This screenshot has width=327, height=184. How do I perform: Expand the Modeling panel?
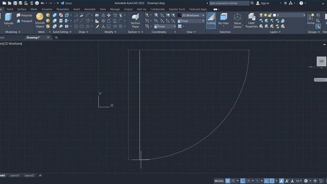pos(12,32)
